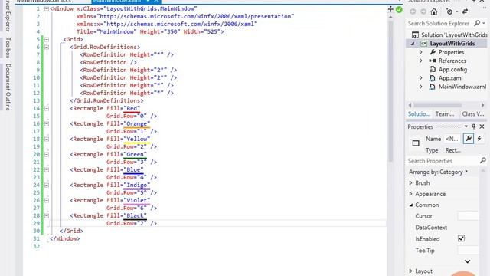The height and width of the screenshot is (276, 490).
Task: Switch to the Team Explorer tab
Action: point(445,114)
